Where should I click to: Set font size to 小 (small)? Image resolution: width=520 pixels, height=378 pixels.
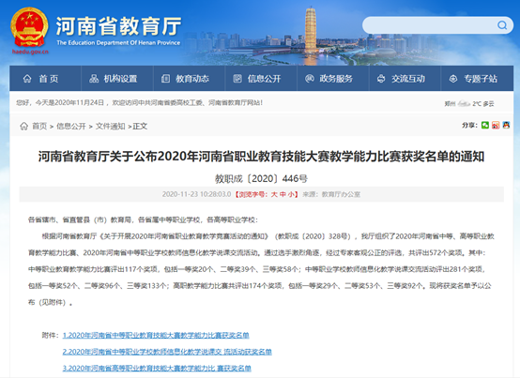point(291,194)
